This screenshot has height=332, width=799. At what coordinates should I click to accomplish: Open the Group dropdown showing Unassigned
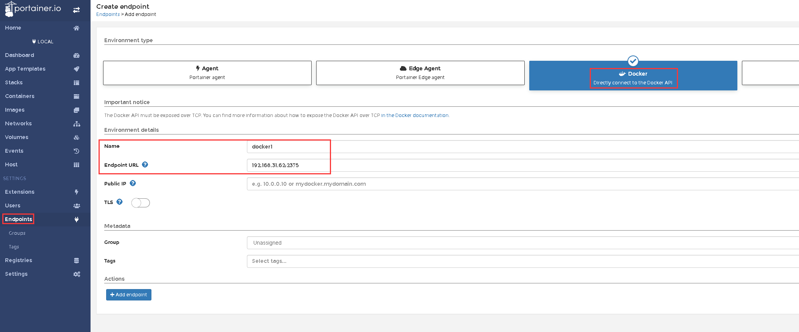point(523,243)
